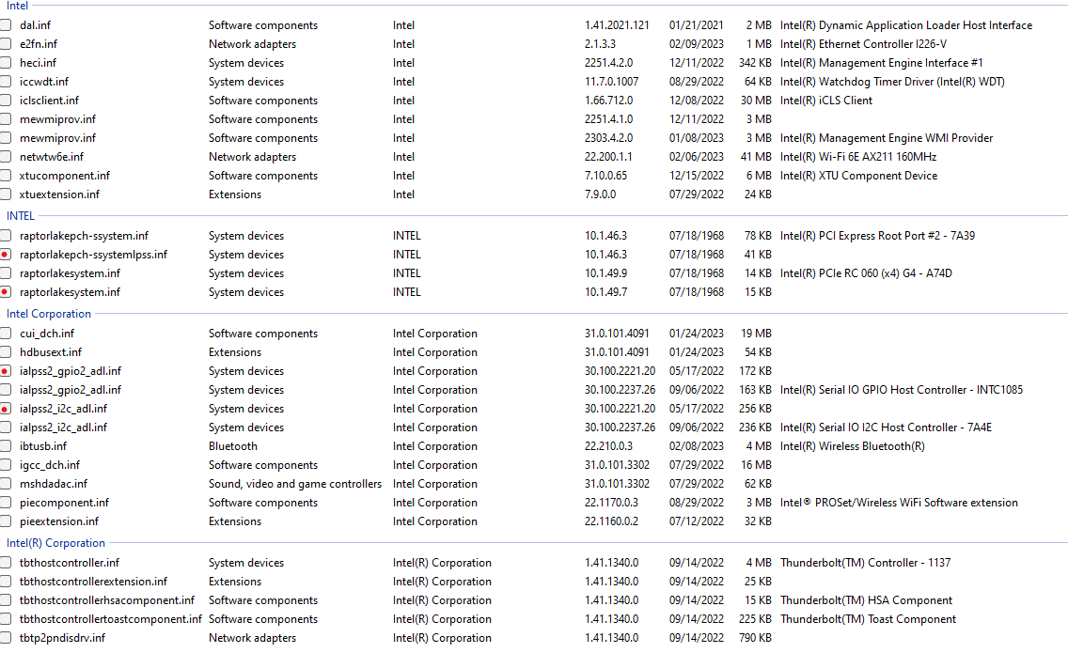Image resolution: width=1068 pixels, height=653 pixels.
Task: Select 'Intel(R) Serial IO GPIO Host Controller - INTC1085'
Action: (901, 390)
